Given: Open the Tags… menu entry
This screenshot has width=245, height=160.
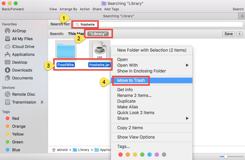Looking at the screenshot, I should [x=152, y=146].
